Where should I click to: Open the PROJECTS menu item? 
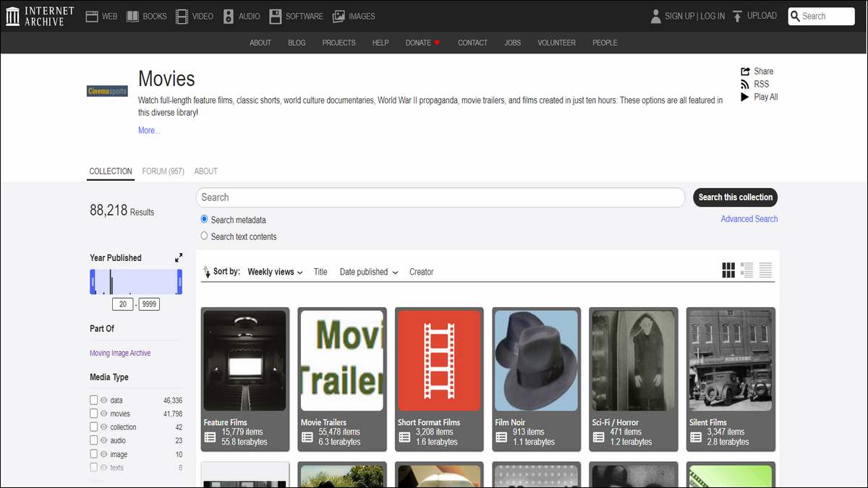(x=339, y=43)
